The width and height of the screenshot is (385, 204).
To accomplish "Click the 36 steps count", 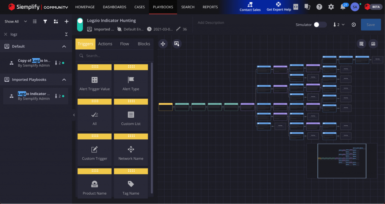I will [x=182, y=29].
